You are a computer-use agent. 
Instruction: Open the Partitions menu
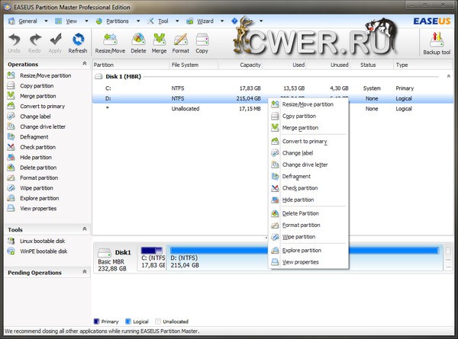pos(118,21)
